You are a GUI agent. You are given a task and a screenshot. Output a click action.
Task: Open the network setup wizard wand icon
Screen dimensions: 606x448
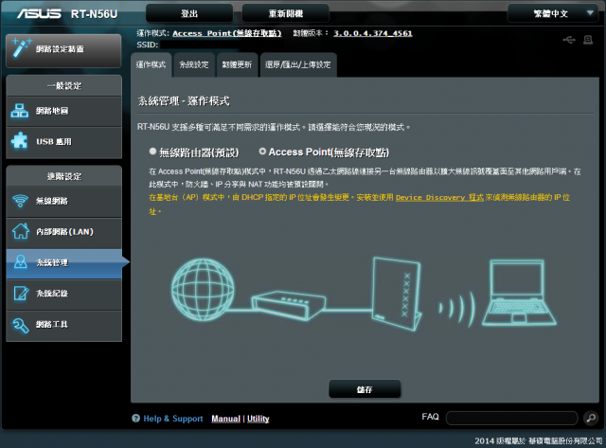pyautogui.click(x=22, y=48)
